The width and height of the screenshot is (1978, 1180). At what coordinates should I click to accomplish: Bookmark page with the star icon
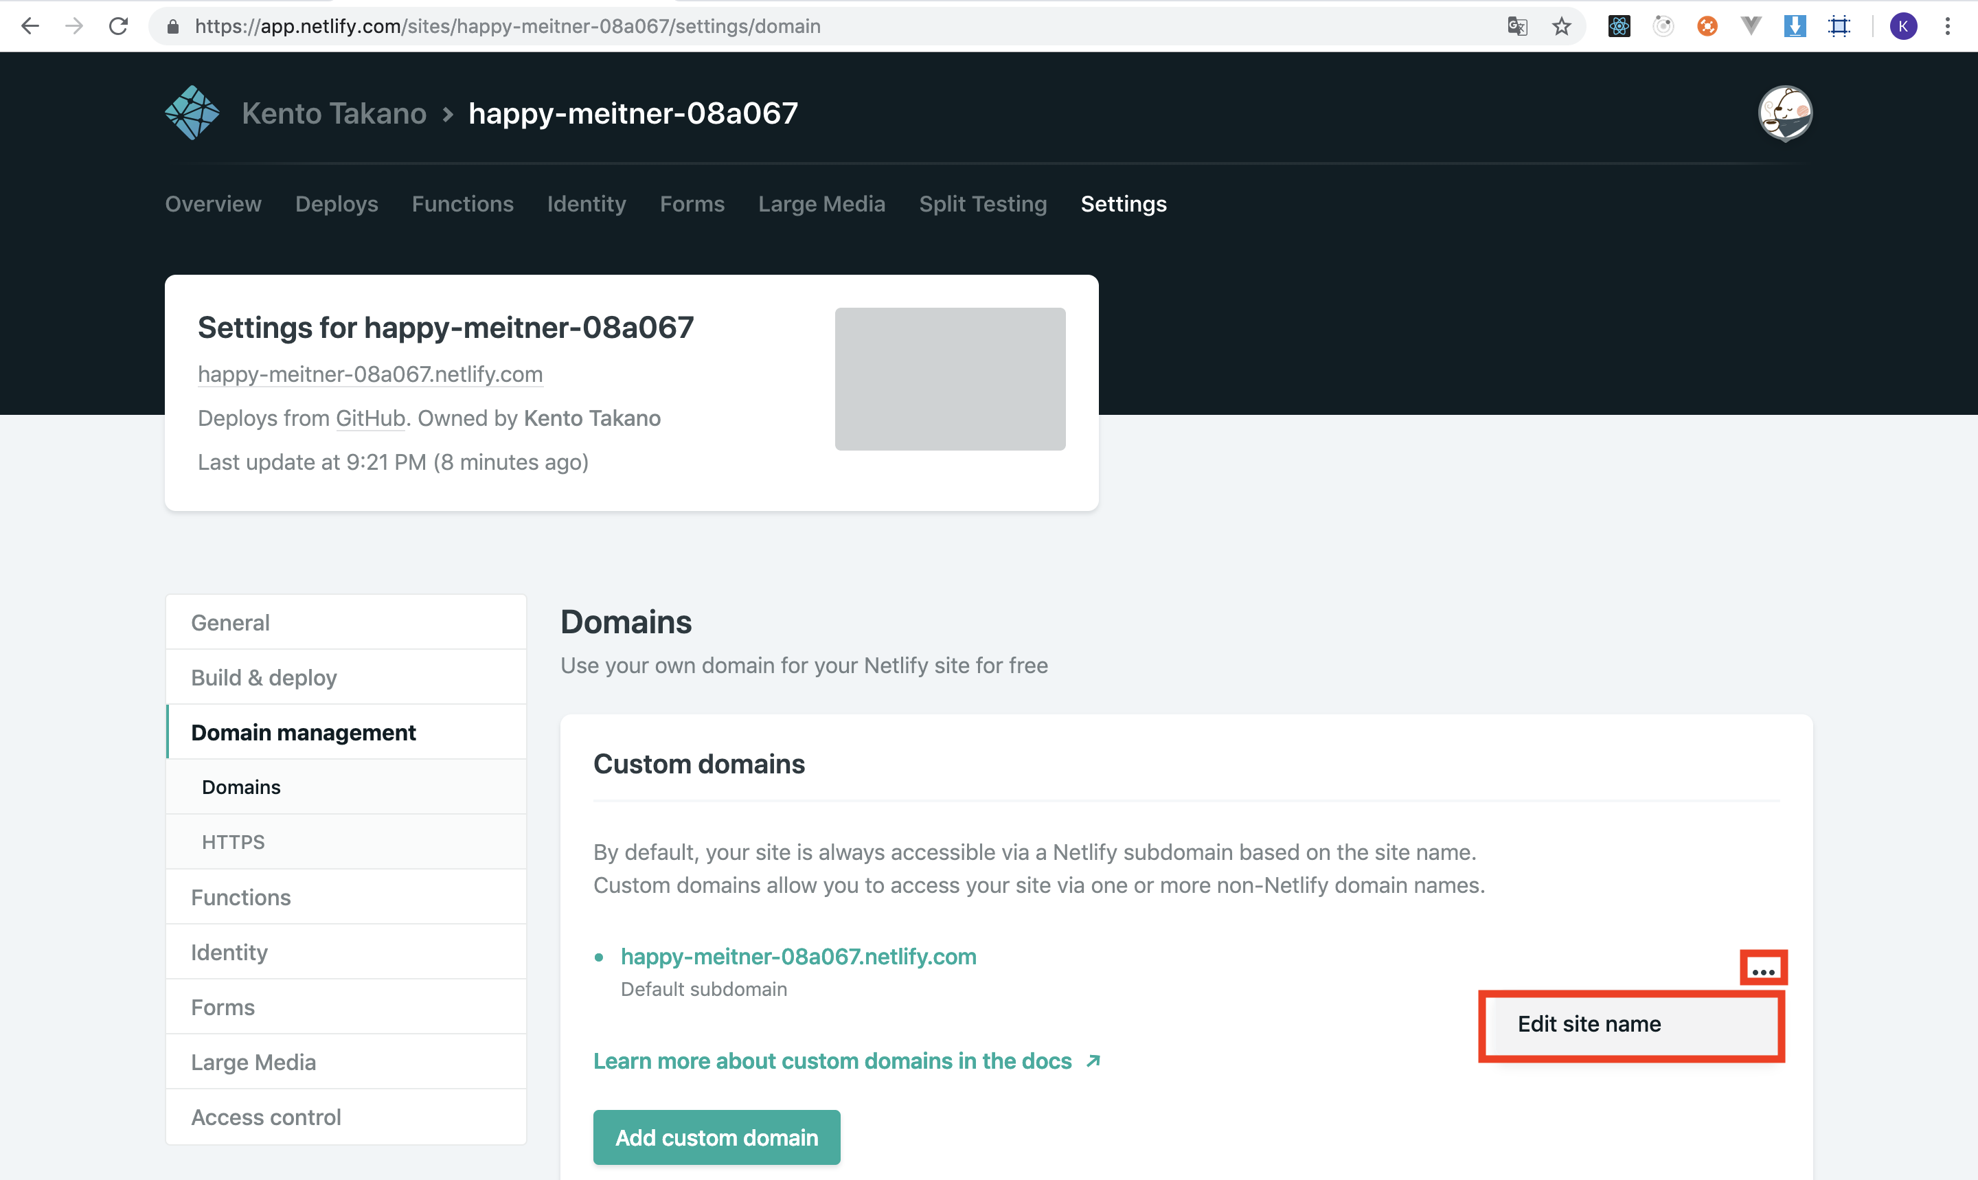point(1561,26)
